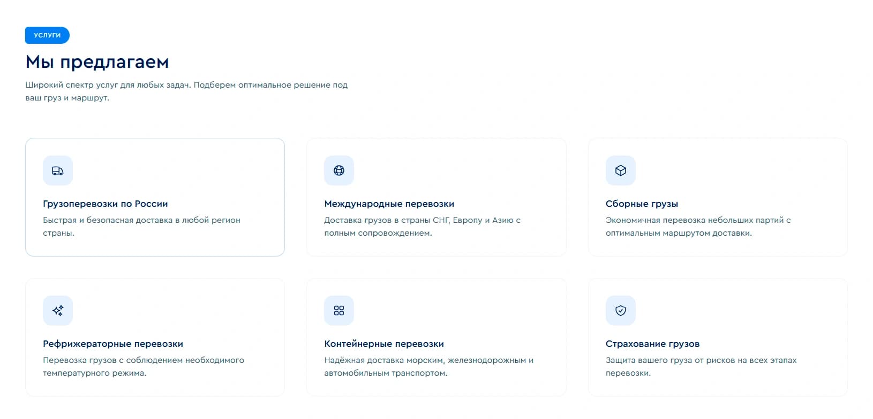Open the Страхование грузов heading
The height and width of the screenshot is (419, 873).
653,344
